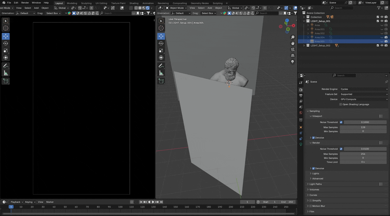Disable Render Noise Threshold checkbox
This screenshot has height=216, width=390.
[341, 149]
